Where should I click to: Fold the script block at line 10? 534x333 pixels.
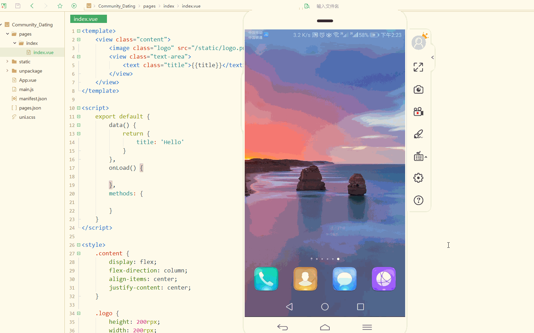78,107
